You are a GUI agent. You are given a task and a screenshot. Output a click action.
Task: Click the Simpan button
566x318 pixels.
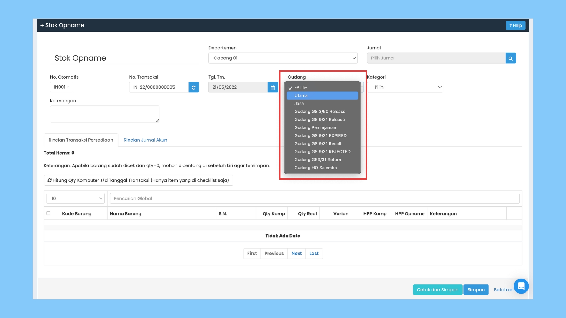pos(476,290)
